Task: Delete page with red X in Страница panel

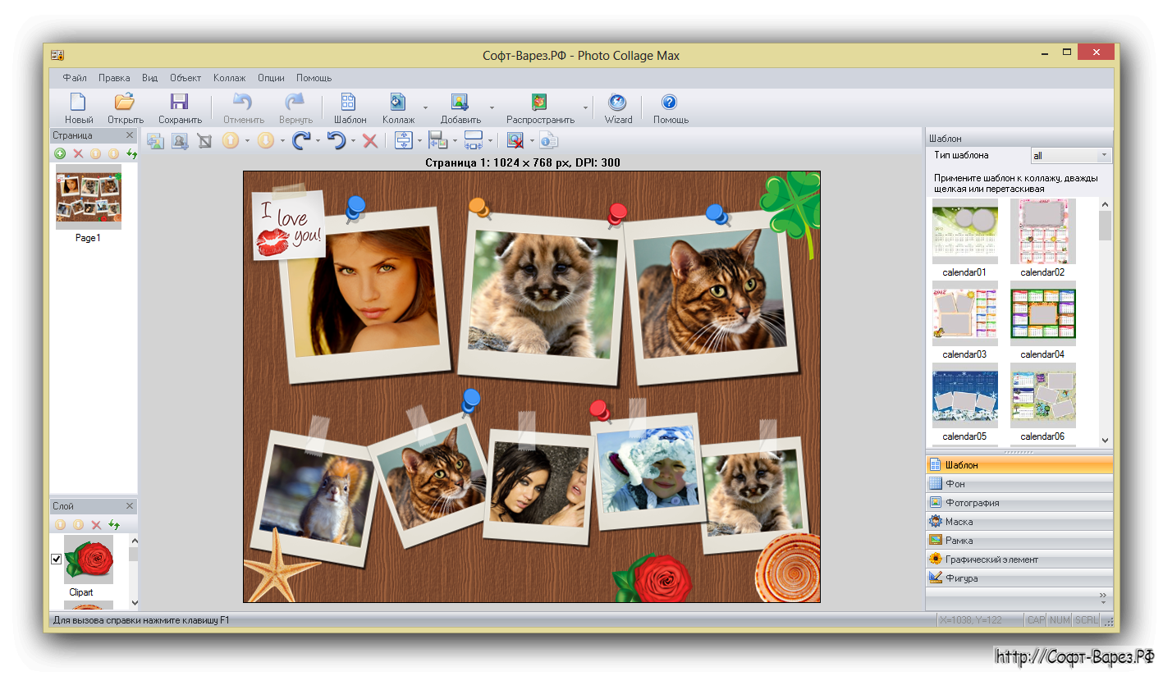Action: coord(78,153)
